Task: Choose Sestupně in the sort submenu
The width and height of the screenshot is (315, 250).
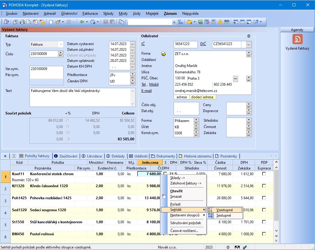Action: [225, 215]
